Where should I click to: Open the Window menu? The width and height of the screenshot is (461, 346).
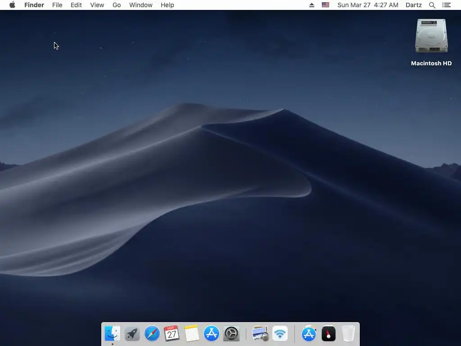[141, 5]
